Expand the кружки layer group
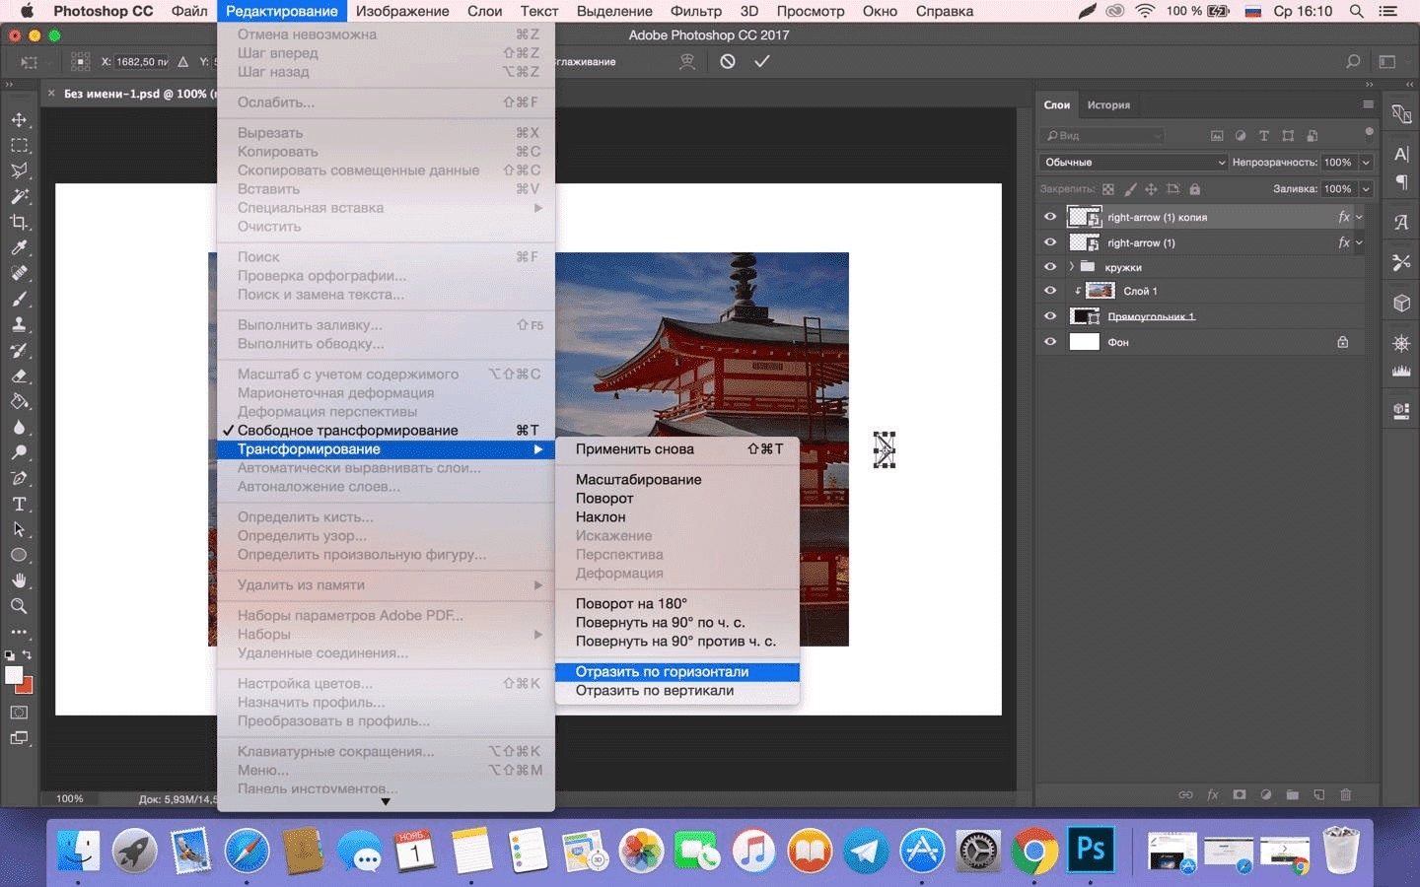 pos(1071,267)
